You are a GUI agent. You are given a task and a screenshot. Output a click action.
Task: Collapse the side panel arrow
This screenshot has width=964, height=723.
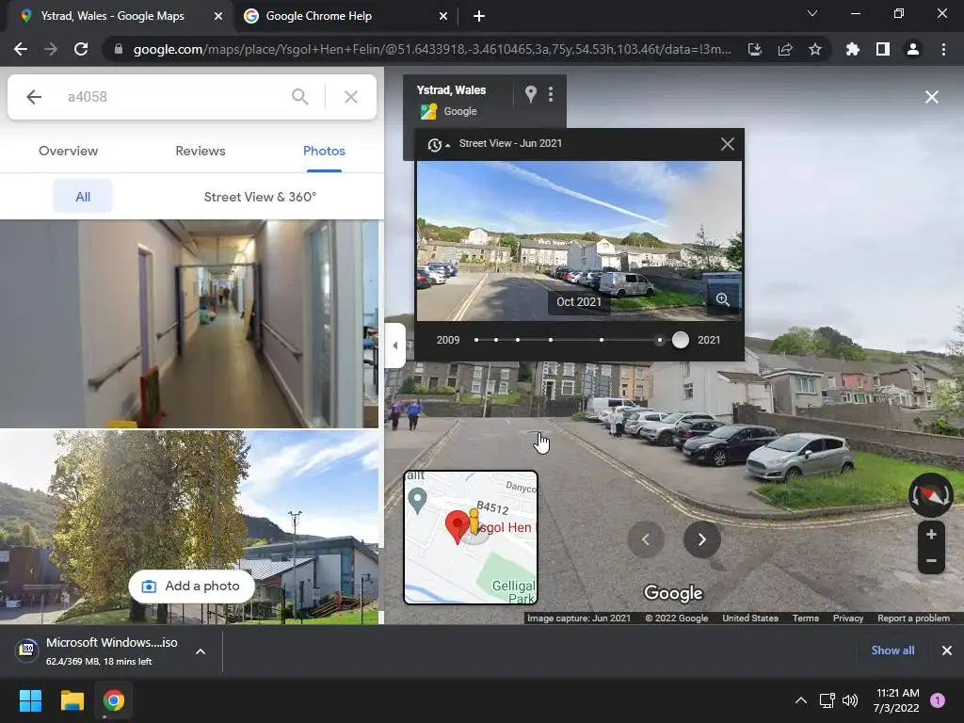(x=395, y=345)
